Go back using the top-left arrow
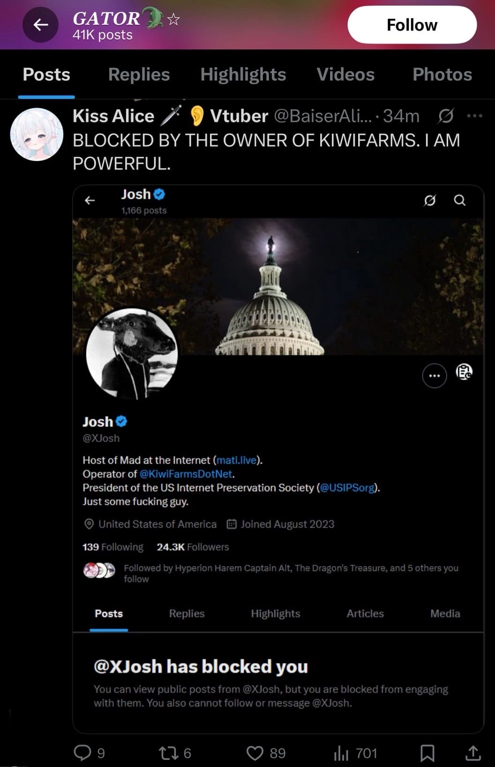This screenshot has width=495, height=767. (x=41, y=25)
